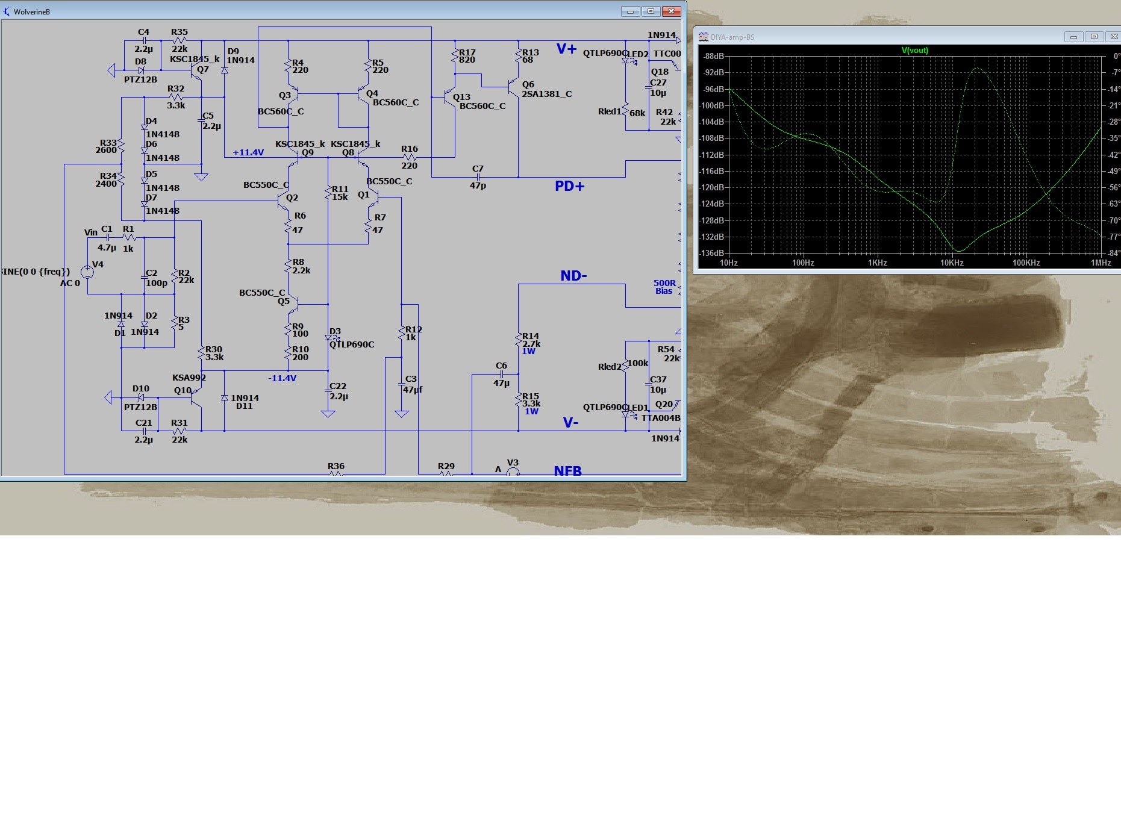Screen dimensions: 1121x822
Task: Click the 500R Bias annotation
Action: click(x=664, y=287)
